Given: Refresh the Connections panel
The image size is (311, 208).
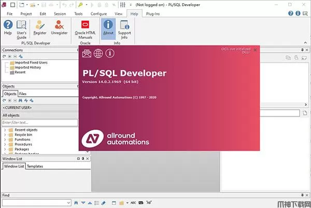Looking at the screenshot, I should 4,56.
